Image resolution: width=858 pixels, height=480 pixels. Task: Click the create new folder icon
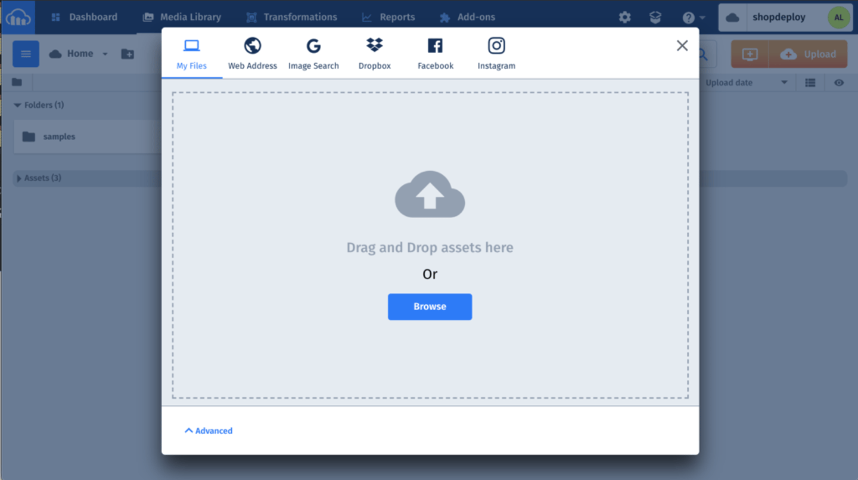127,54
